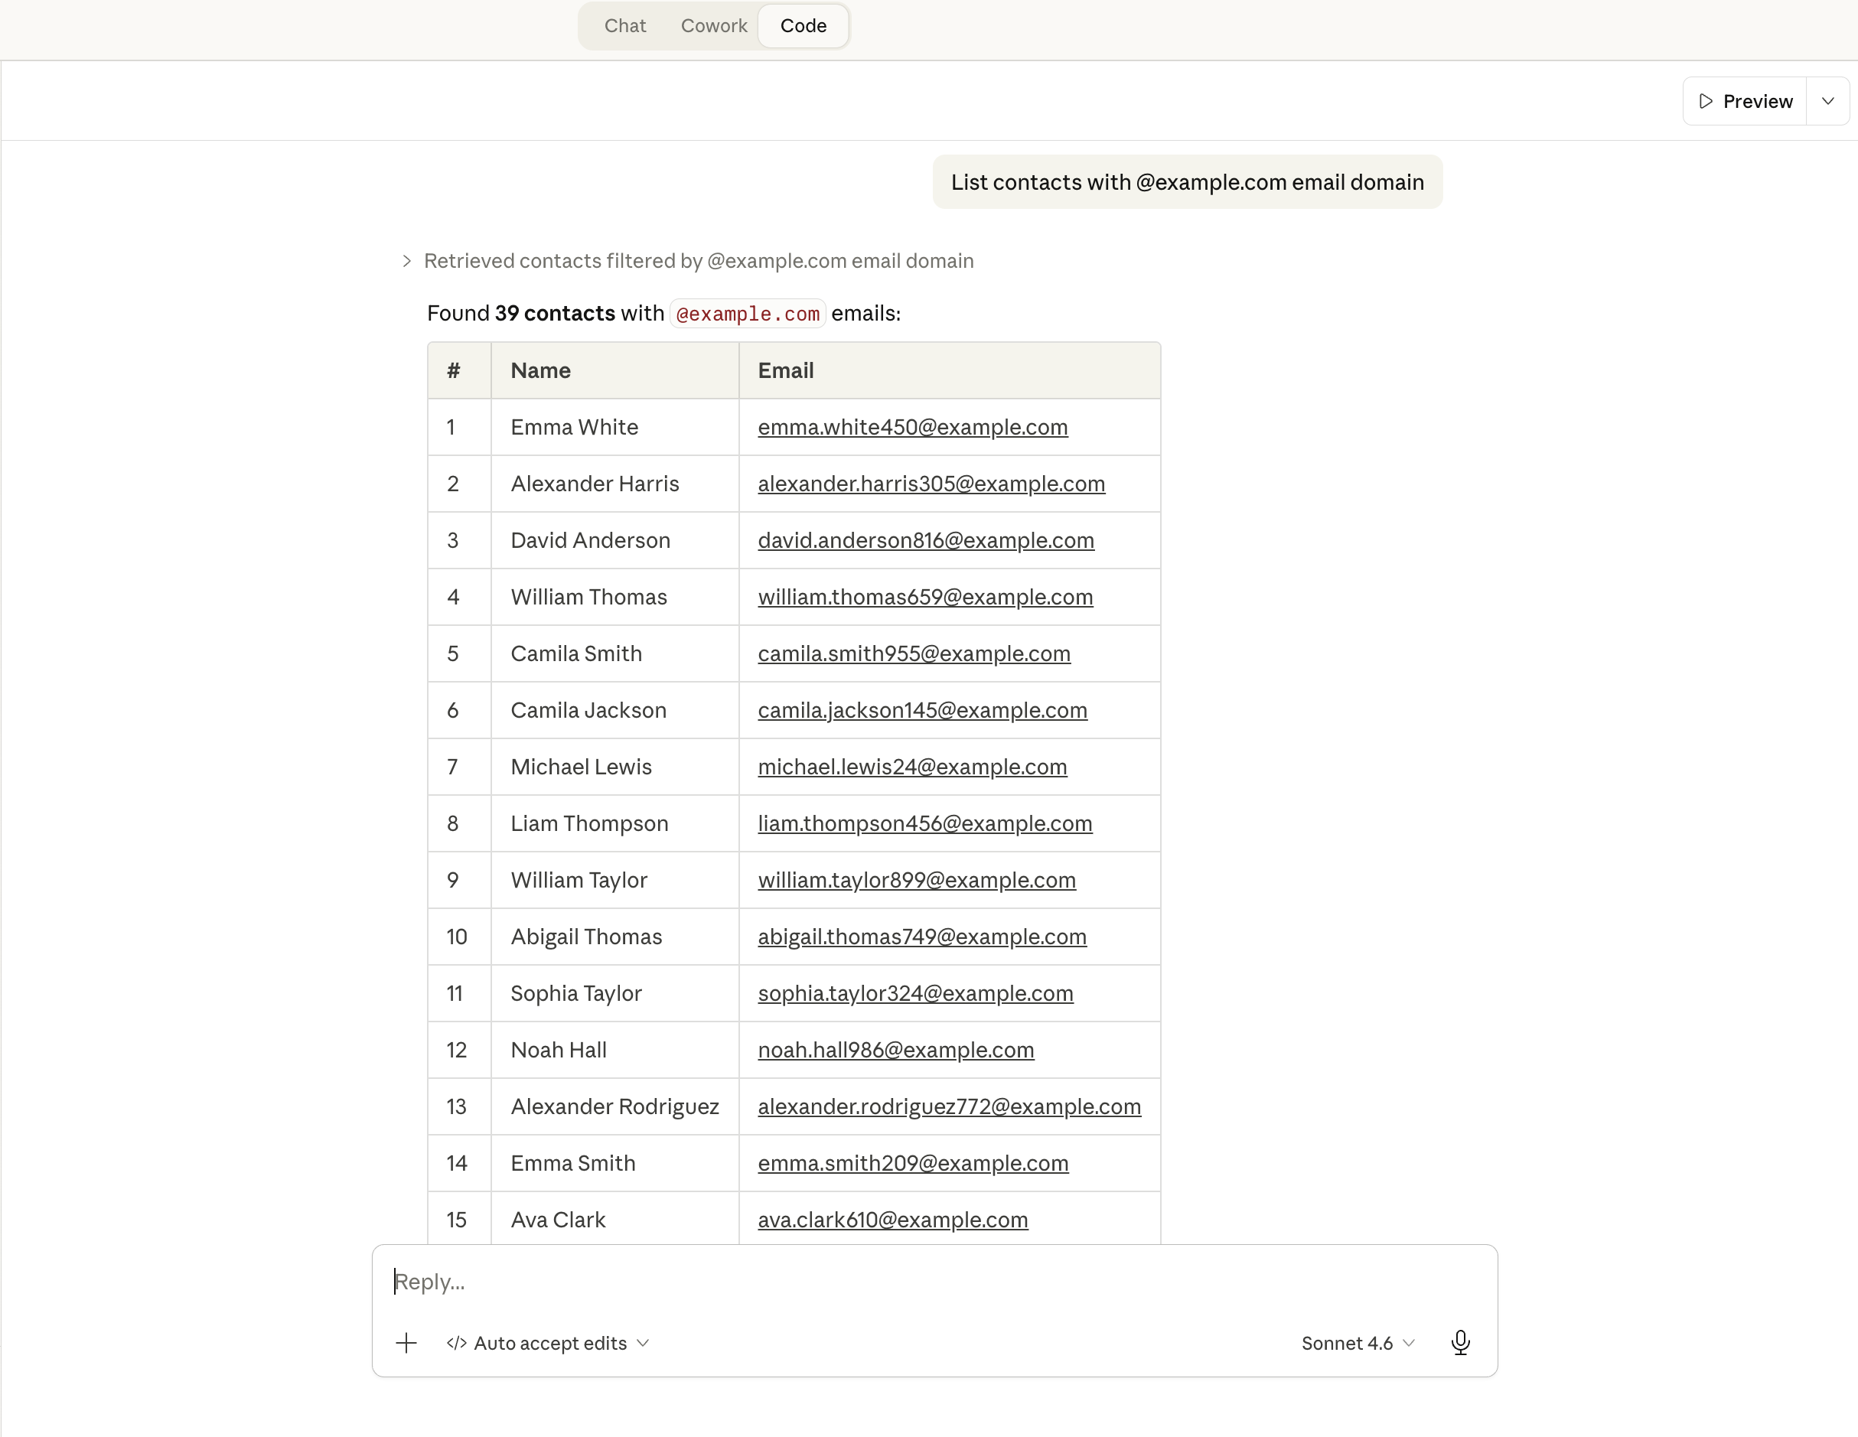Click the Preview play button

(x=1745, y=101)
